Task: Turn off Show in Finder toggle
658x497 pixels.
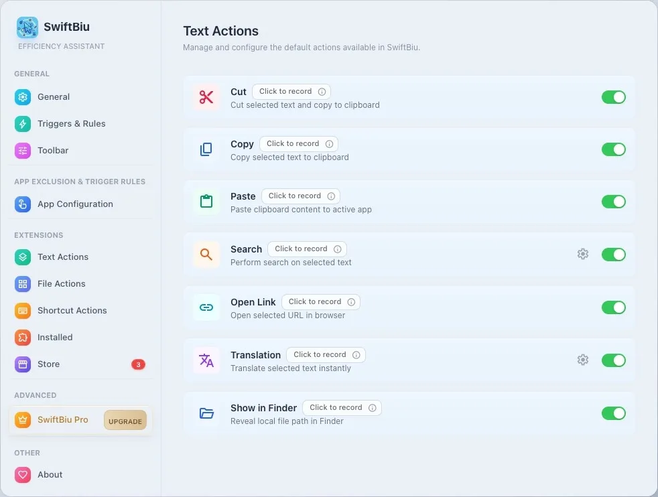Action: coord(614,413)
